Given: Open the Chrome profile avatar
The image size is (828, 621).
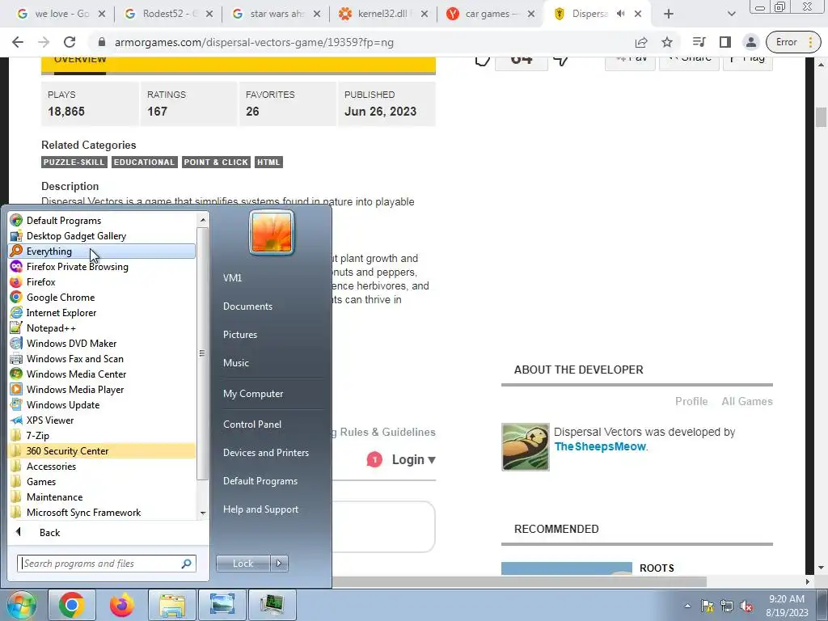Looking at the screenshot, I should click(750, 42).
